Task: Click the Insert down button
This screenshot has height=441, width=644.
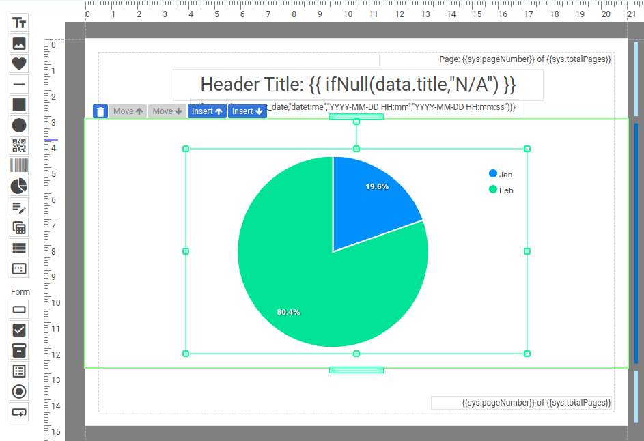Action: [x=247, y=111]
